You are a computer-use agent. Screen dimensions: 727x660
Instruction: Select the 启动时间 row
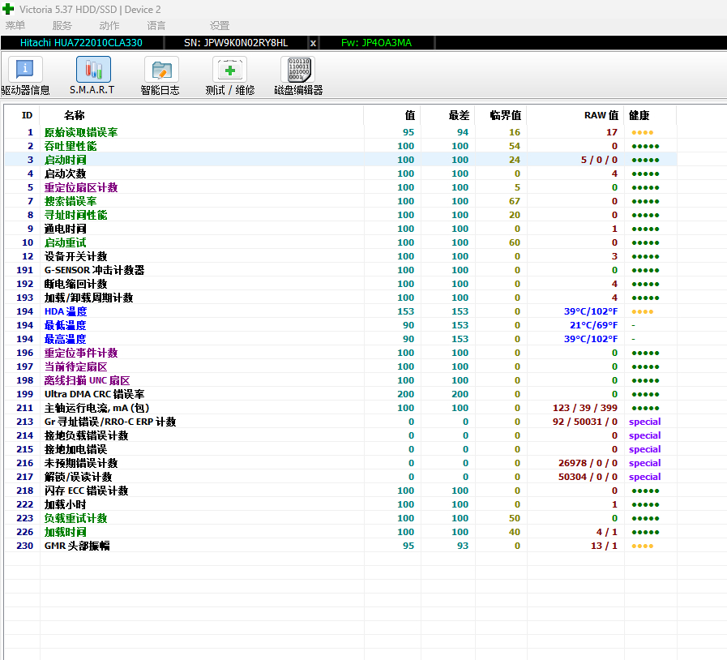(340, 160)
